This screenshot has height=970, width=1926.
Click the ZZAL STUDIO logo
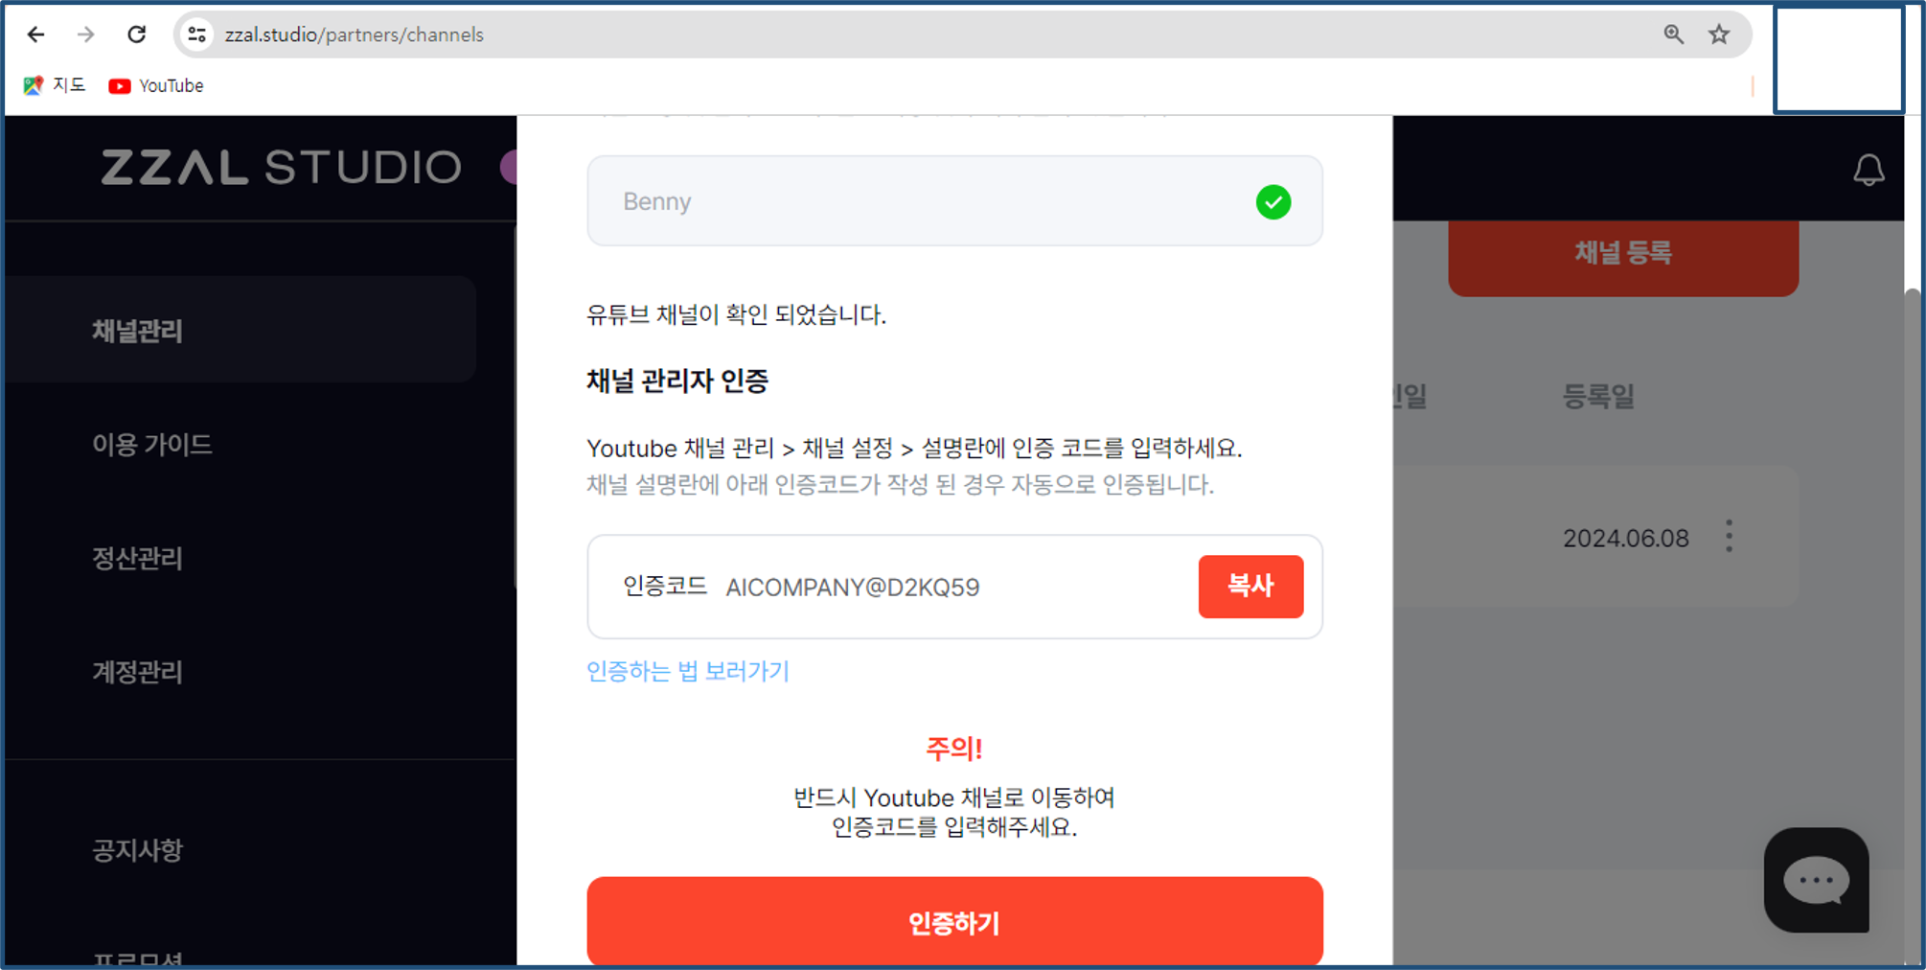pyautogui.click(x=279, y=166)
